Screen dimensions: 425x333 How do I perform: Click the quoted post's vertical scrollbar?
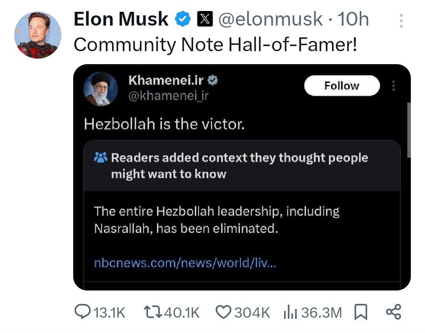point(408,130)
